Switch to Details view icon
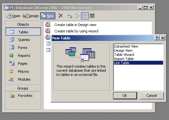The width and height of the screenshot is (169, 120). (x=92, y=16)
